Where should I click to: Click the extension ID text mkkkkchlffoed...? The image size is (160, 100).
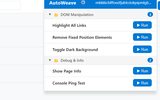pyautogui.click(x=123, y=3)
